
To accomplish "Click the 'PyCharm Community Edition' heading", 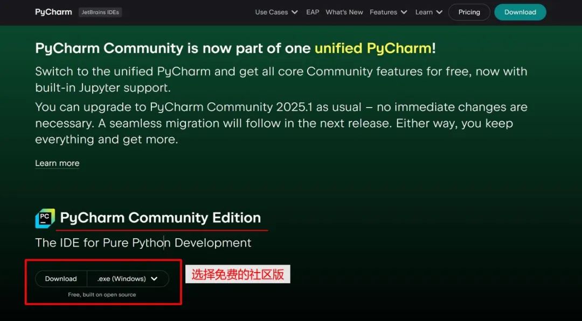I will click(x=161, y=218).
